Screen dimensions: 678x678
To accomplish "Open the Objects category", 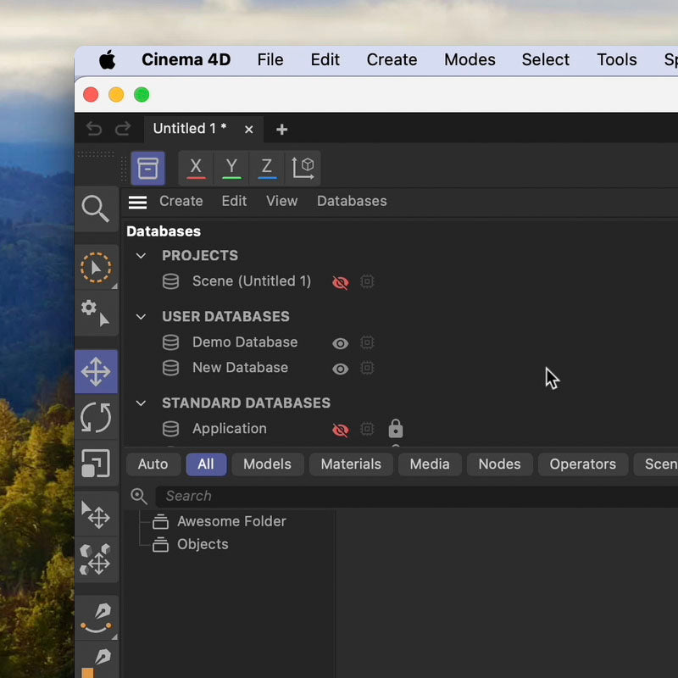I will coord(203,544).
